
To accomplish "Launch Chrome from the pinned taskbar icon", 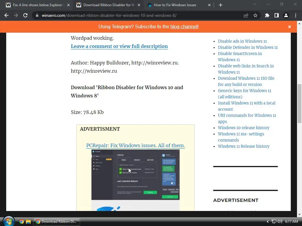I will pyautogui.click(x=21, y=222).
